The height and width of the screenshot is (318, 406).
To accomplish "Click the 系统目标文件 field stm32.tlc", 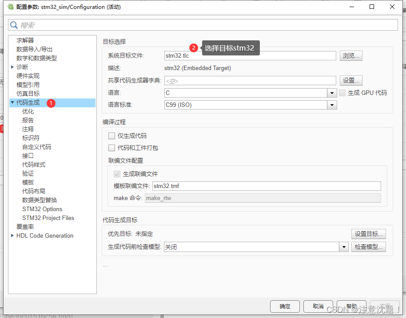I will pyautogui.click(x=250, y=55).
